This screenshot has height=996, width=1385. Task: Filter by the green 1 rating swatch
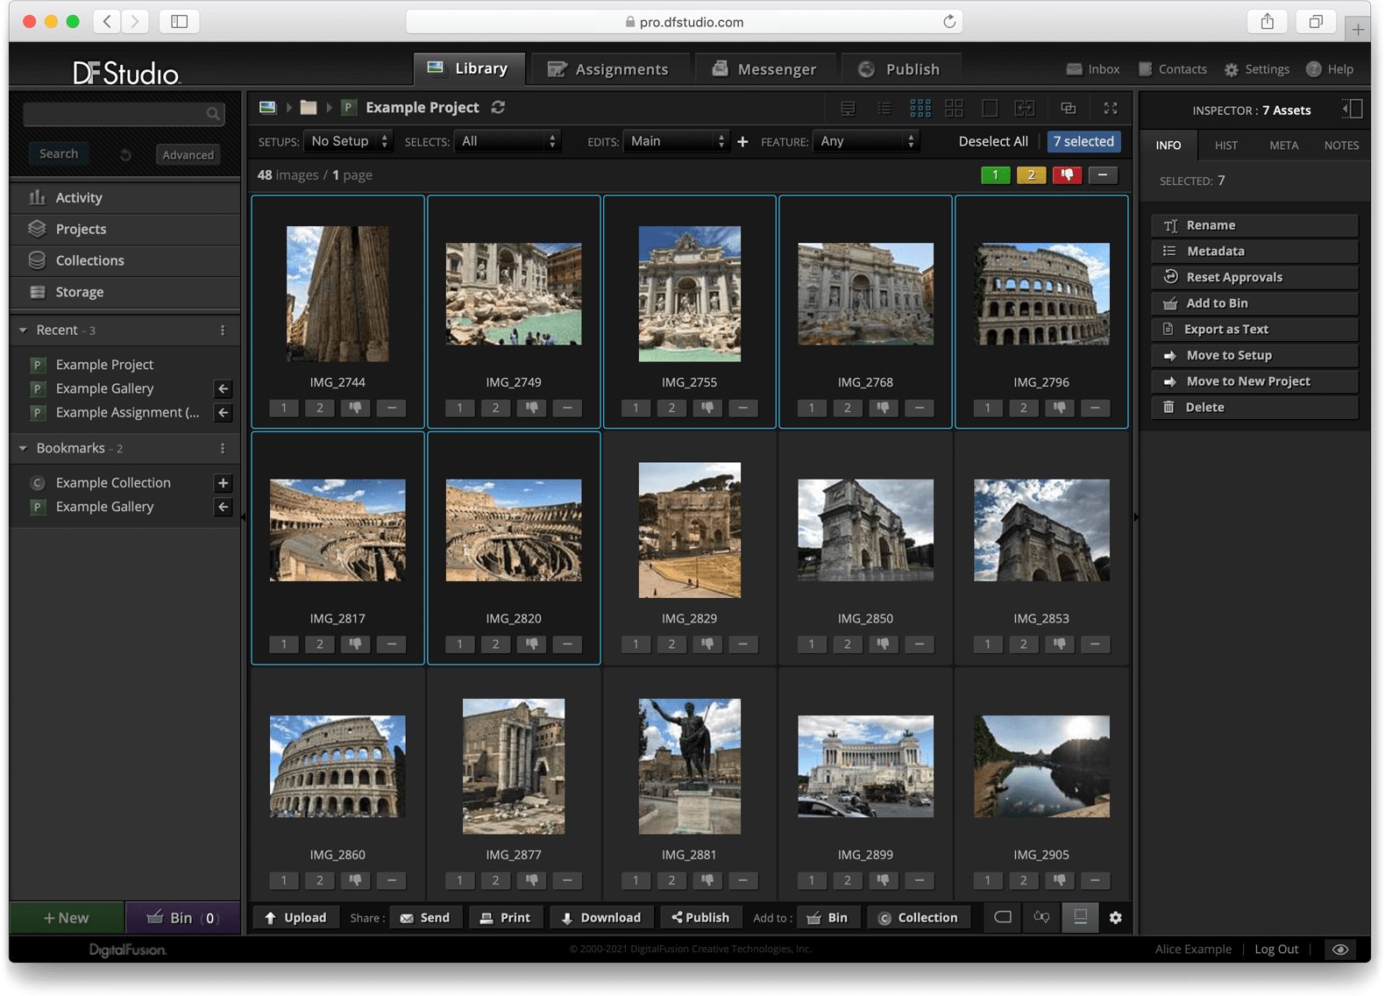(995, 175)
